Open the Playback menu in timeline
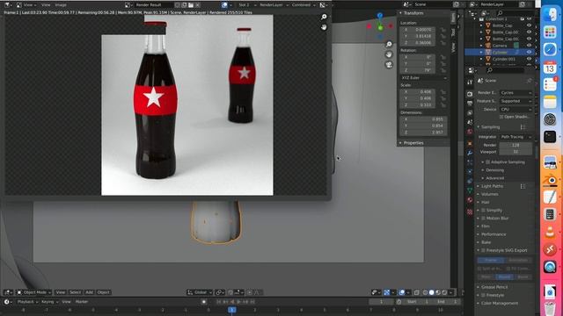Image resolution: width=563 pixels, height=316 pixels. (x=27, y=302)
